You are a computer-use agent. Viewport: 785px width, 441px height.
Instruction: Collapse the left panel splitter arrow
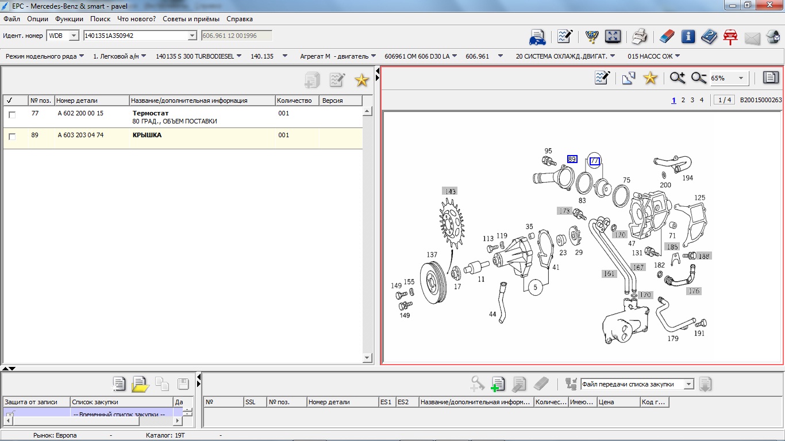click(378, 71)
